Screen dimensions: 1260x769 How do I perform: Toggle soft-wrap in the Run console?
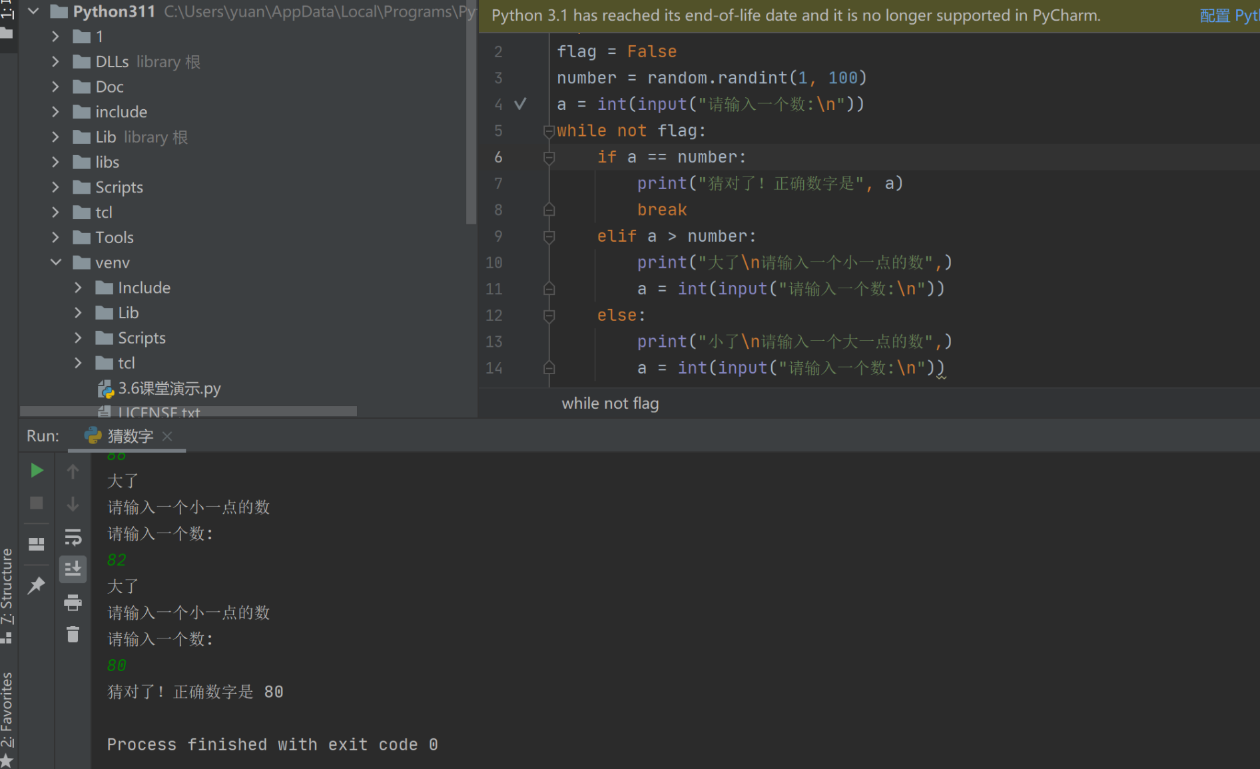[73, 537]
